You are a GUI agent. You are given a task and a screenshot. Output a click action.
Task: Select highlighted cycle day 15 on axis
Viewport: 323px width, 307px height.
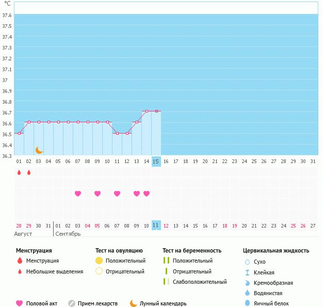156,161
